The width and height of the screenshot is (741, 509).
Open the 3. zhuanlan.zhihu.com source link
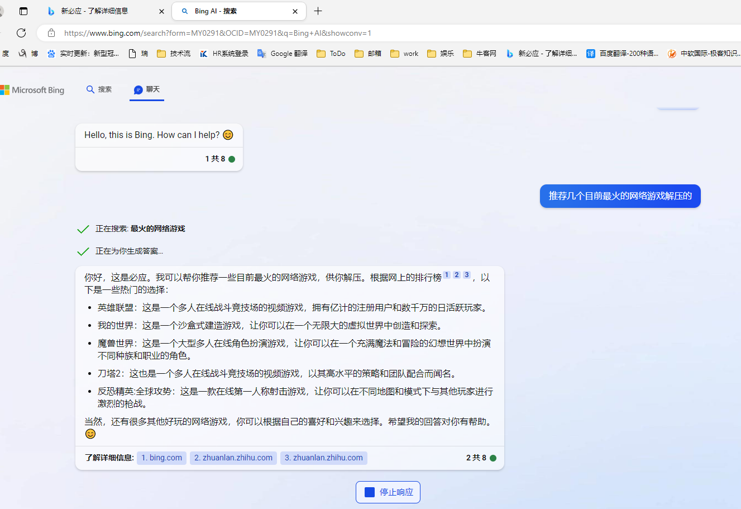(x=324, y=458)
